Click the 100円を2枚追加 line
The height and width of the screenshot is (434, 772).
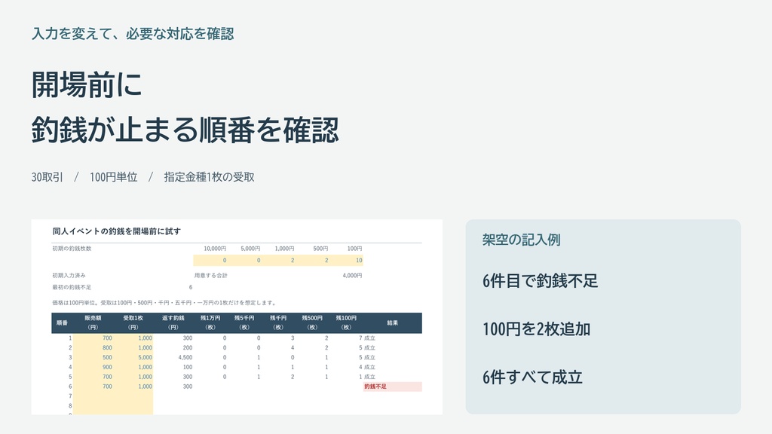(536, 329)
